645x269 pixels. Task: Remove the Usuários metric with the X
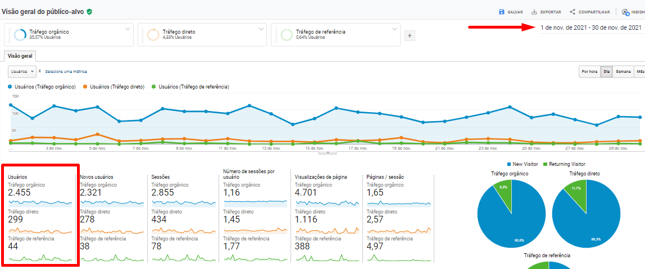(39, 71)
